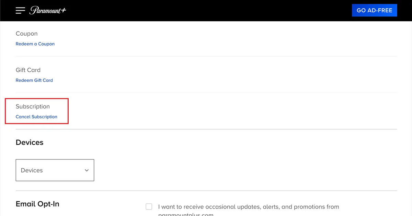Navigate home via the Paramount+ wordmark
The width and height of the screenshot is (412, 216).
pyautogui.click(x=48, y=10)
